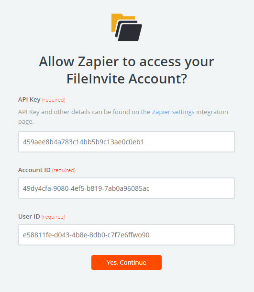This screenshot has height=292, width=254.
Task: Focus the User ID input field
Action: click(126, 234)
